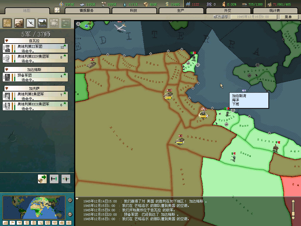Click the province overview map icon

point(7,23)
